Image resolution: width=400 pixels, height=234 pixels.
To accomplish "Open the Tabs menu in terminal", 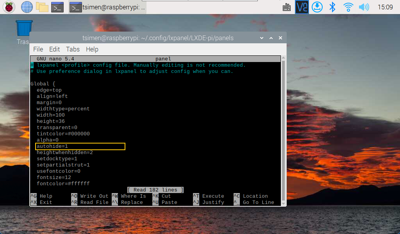I will click(73, 49).
